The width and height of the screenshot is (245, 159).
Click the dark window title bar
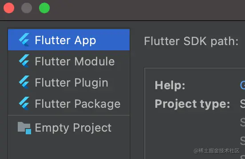(x=141, y=9)
